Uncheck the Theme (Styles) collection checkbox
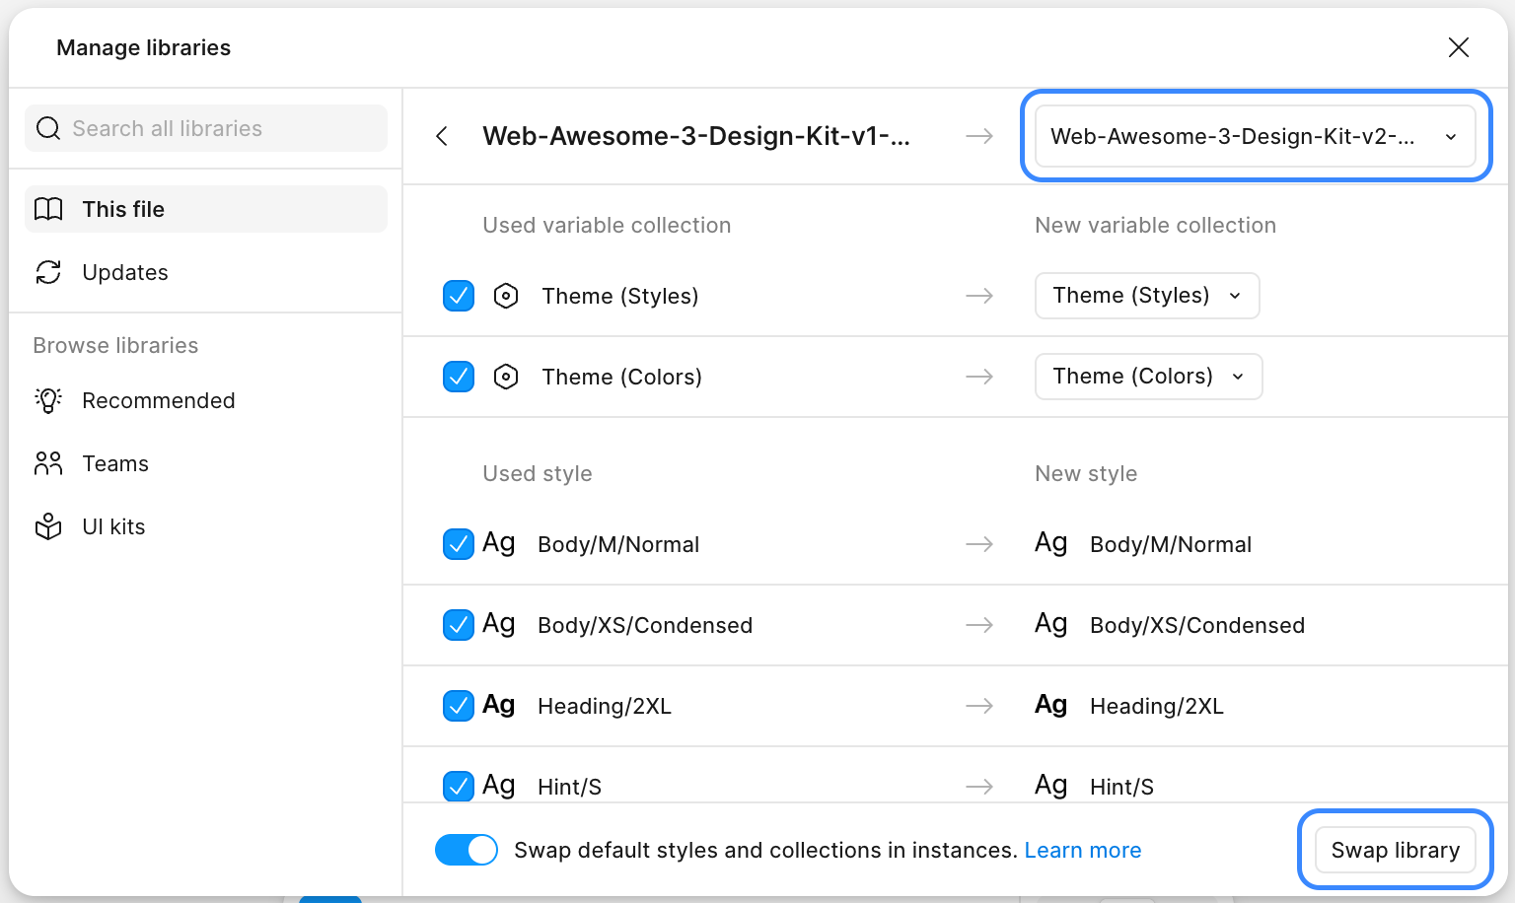Viewport: 1515px width, 903px height. pyautogui.click(x=459, y=296)
